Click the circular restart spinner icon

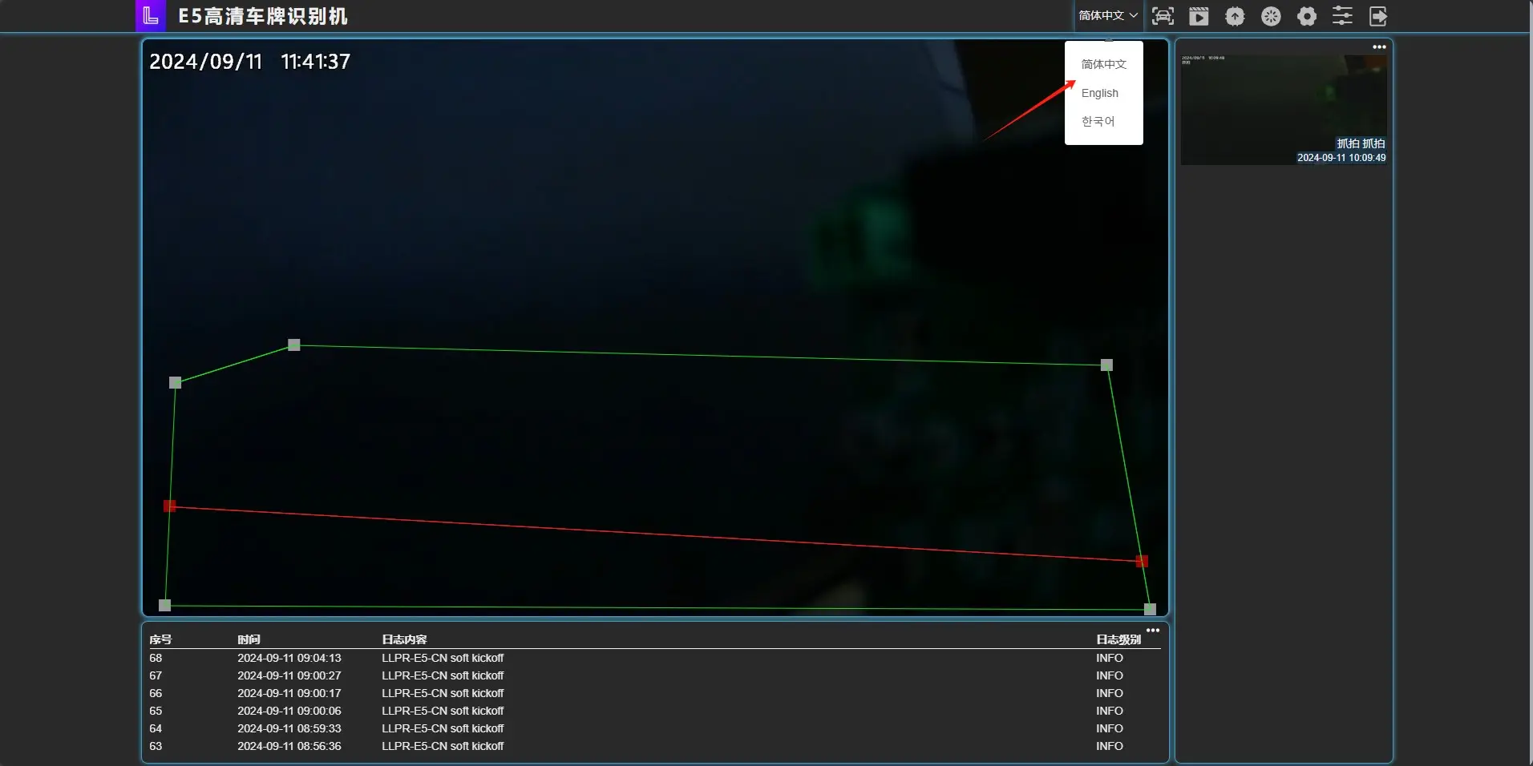[1271, 16]
